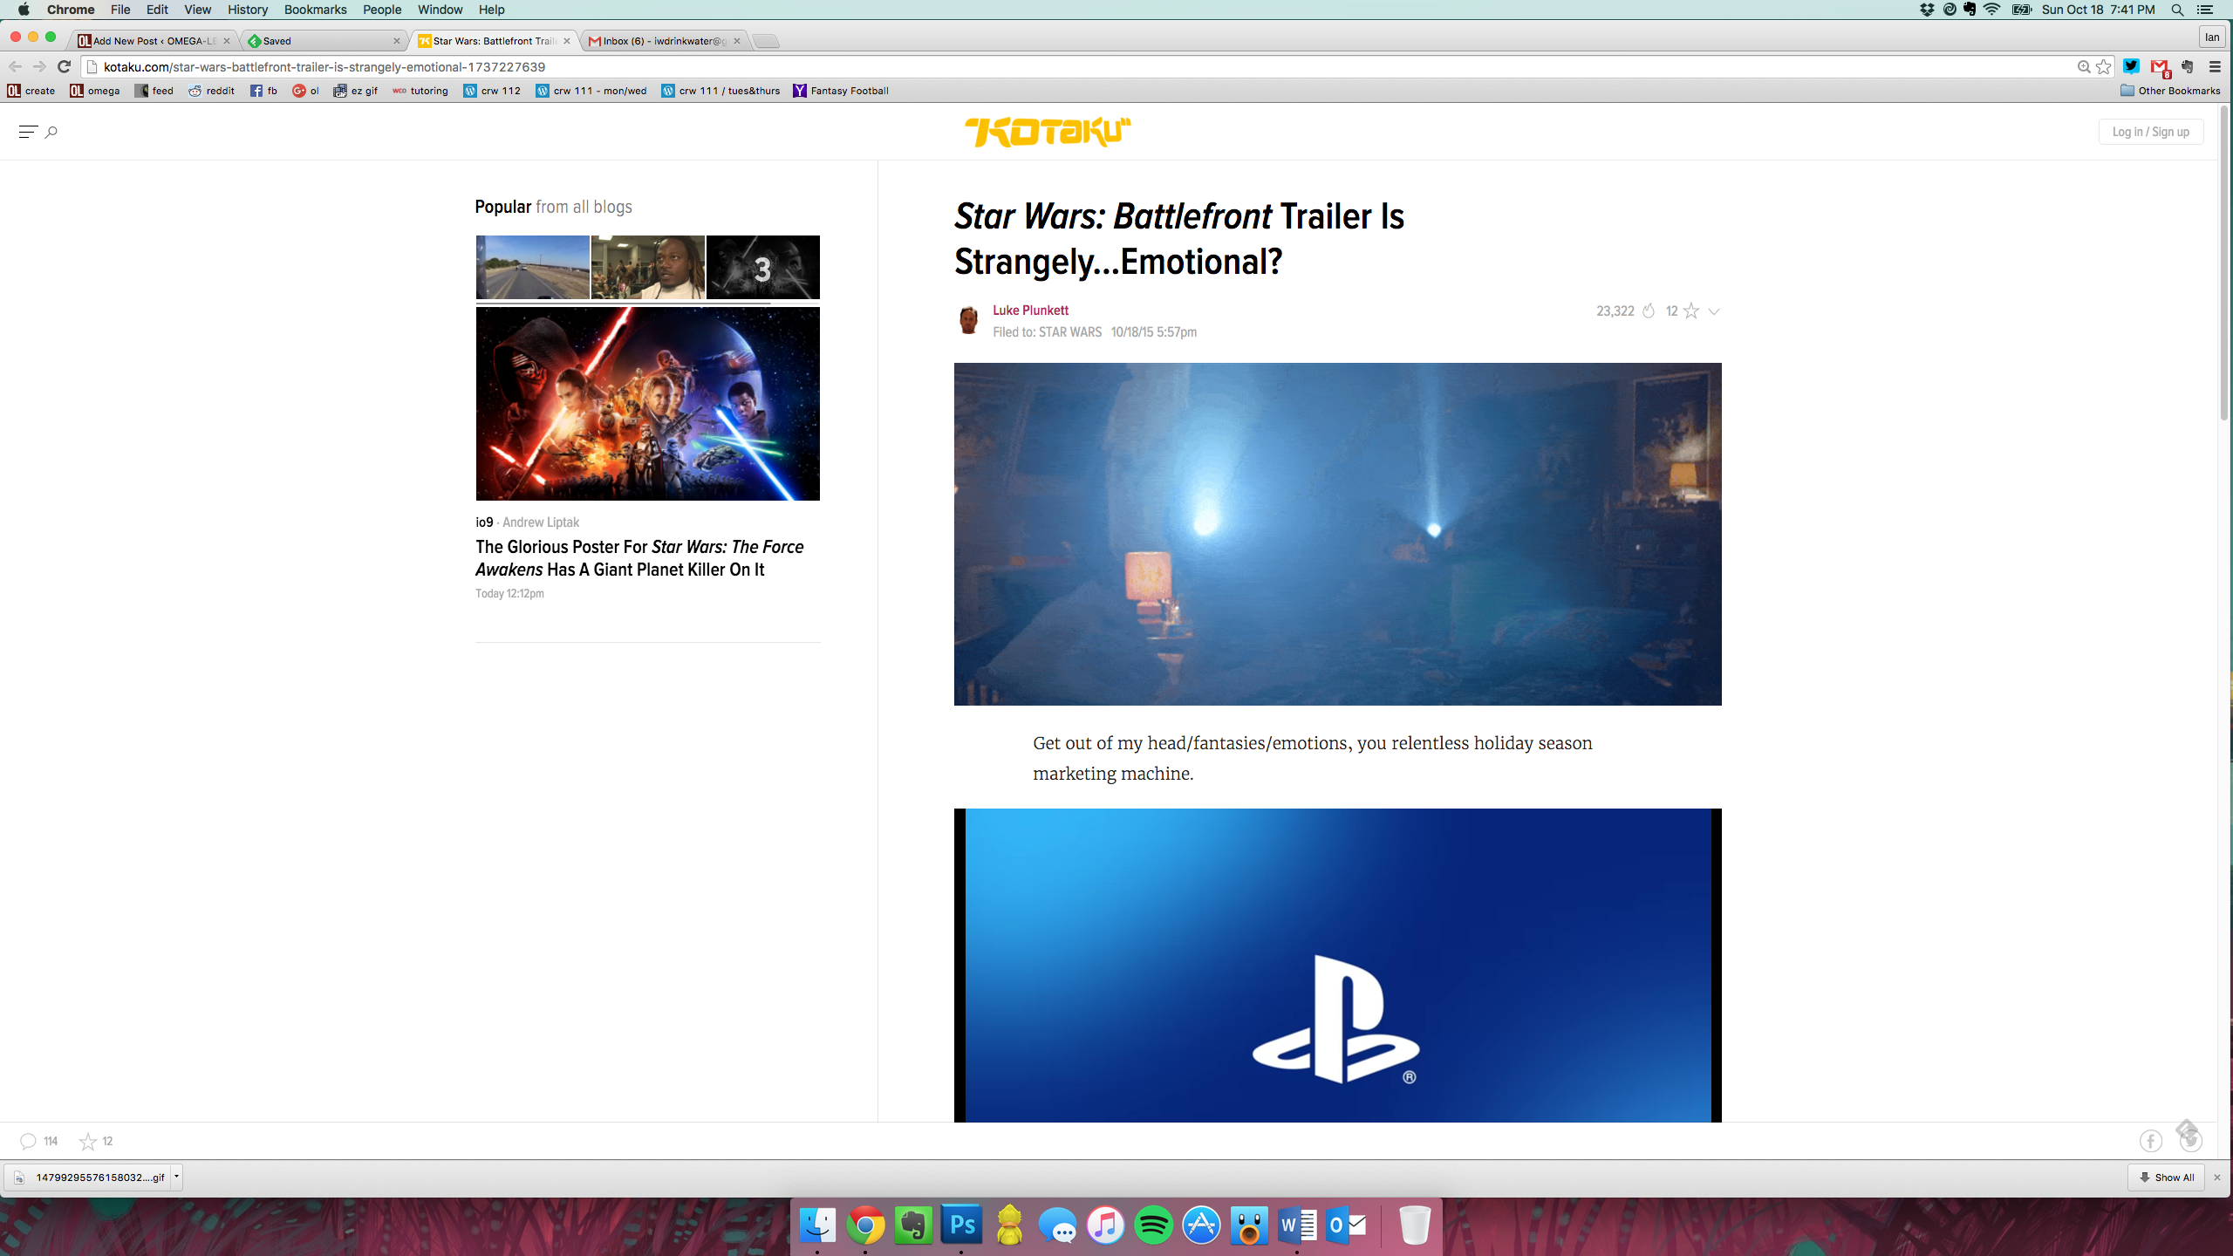Expand the article options chevron
Viewport: 2233px width, 1256px height.
(x=1714, y=311)
